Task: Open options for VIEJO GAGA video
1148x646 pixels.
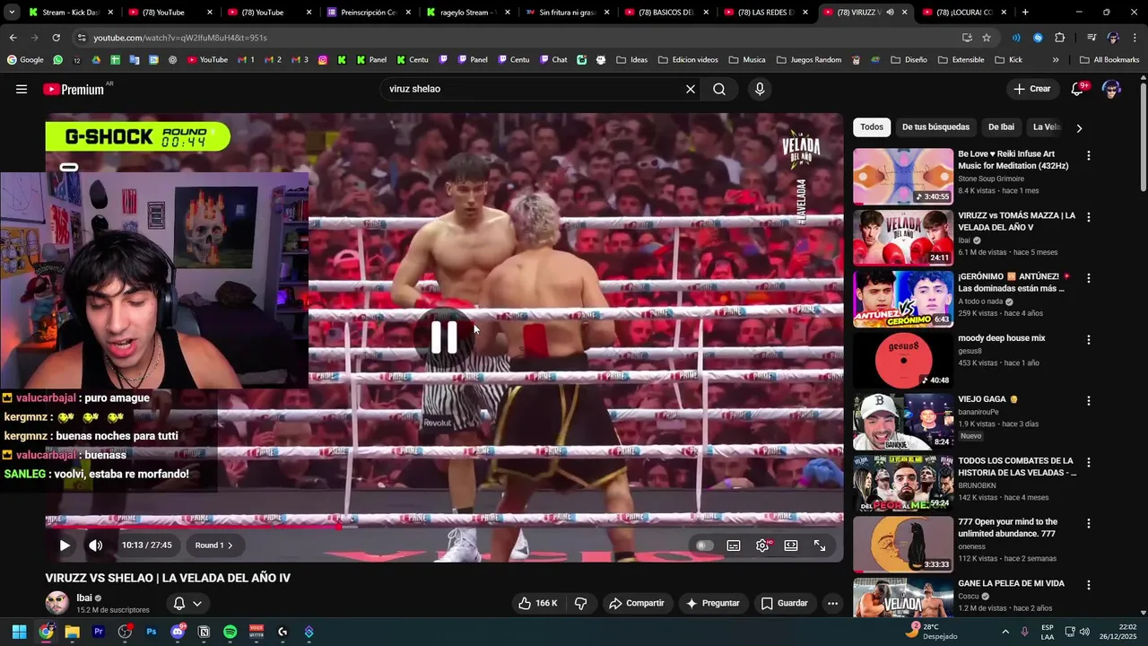Action: point(1088,401)
